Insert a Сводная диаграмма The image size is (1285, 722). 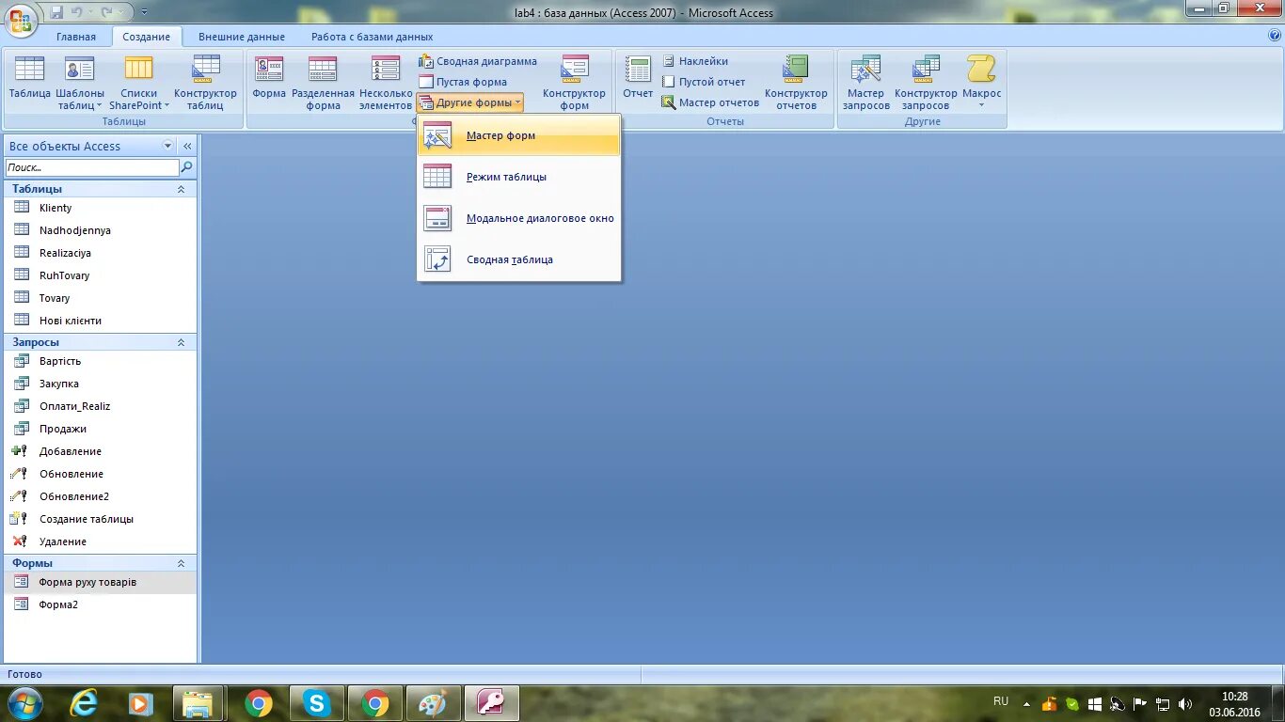tap(478, 61)
